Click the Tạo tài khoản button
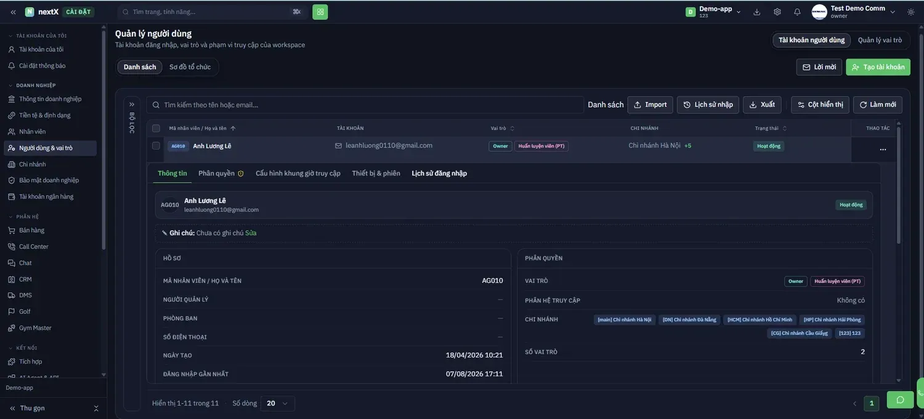Screen dimensions: 924x419 [878, 67]
